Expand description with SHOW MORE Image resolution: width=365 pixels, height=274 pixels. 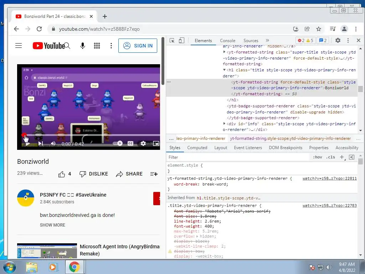coord(53,225)
